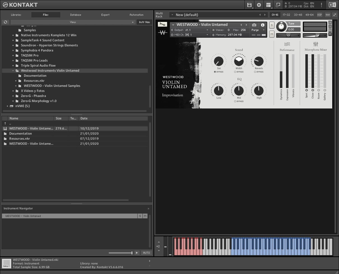Image resolution: width=339 pixels, height=274 pixels.
Task: Open the Output st. 1 dropdown
Action: [190, 30]
